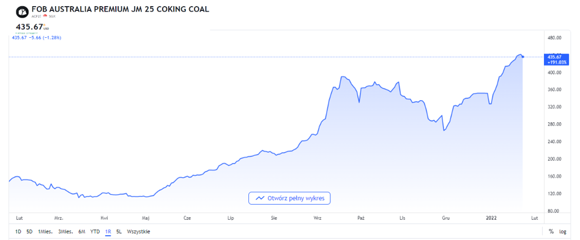Click the '480.00' price axis label
This screenshot has height=240, width=580.
[554, 38]
